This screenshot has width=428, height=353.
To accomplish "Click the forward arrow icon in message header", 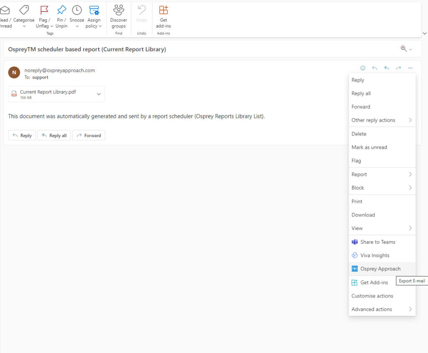I will (398, 68).
